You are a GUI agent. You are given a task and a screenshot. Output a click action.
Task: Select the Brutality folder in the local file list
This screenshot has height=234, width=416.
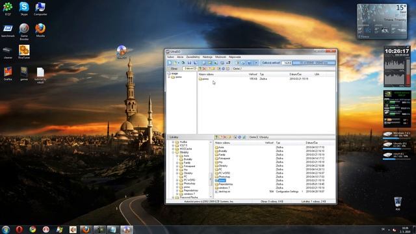(221, 151)
